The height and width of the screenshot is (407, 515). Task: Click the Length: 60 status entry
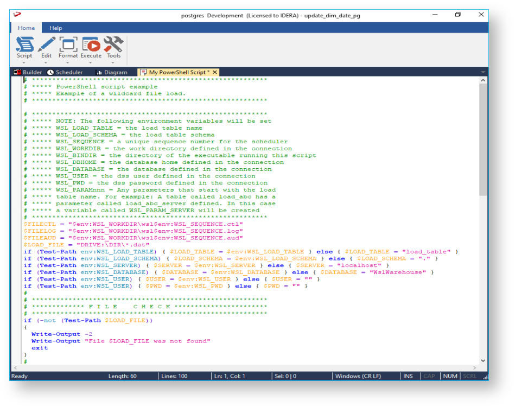tap(123, 376)
